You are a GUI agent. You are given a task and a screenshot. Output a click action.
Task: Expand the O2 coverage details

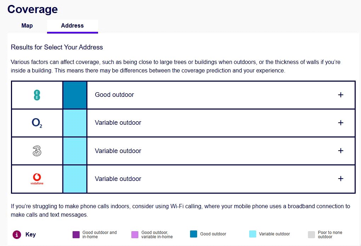[x=340, y=123]
